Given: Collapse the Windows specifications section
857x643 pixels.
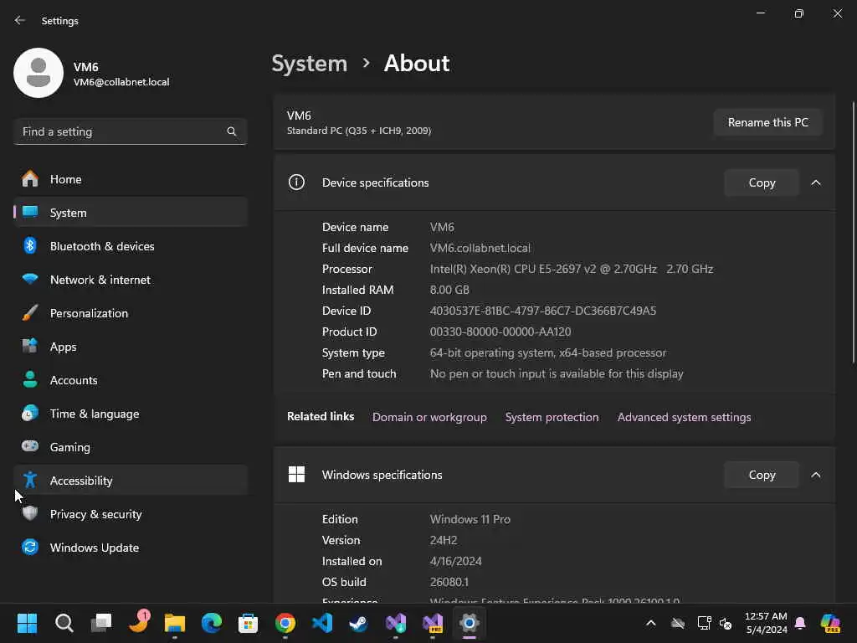Looking at the screenshot, I should click(816, 475).
